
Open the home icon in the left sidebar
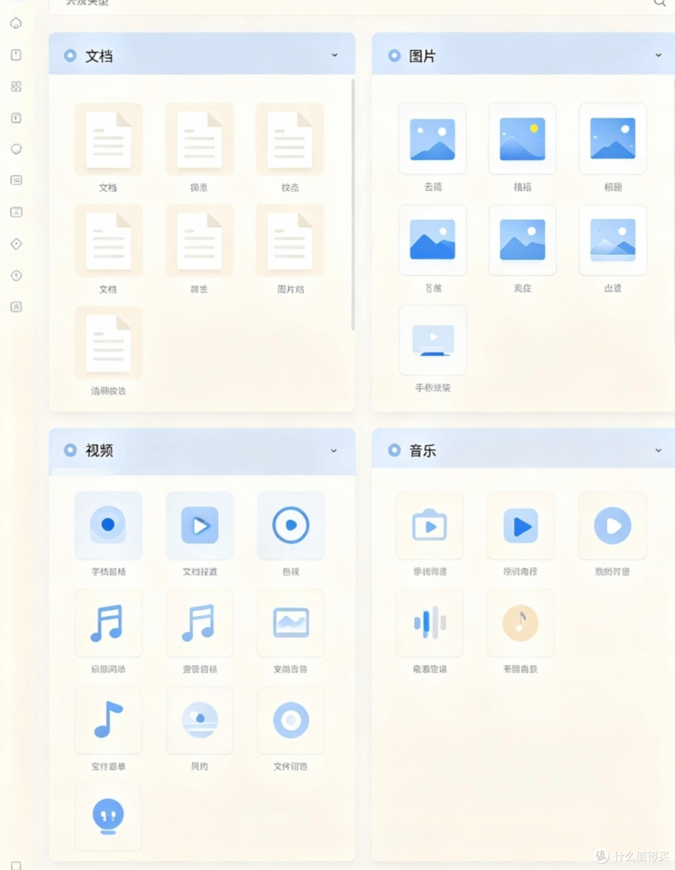pos(16,23)
